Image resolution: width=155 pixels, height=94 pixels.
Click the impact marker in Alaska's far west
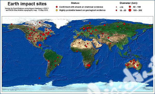(12, 24)
